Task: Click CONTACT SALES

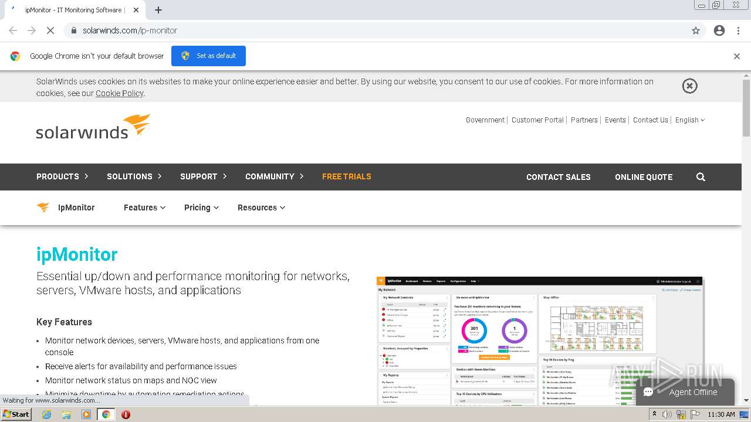Action: click(x=559, y=177)
